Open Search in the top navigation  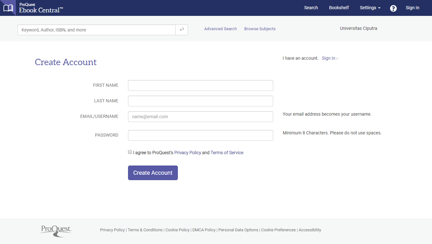[x=311, y=8]
